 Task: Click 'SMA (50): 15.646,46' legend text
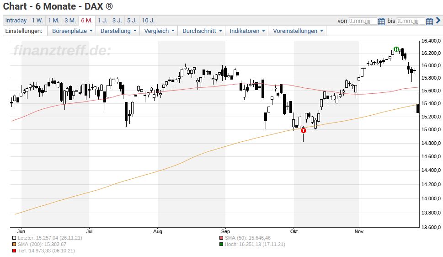click(x=248, y=238)
